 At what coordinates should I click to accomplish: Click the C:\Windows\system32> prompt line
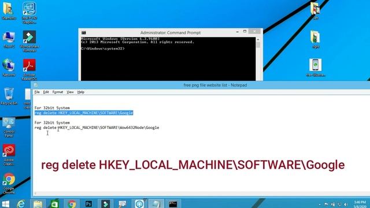[x=103, y=49]
